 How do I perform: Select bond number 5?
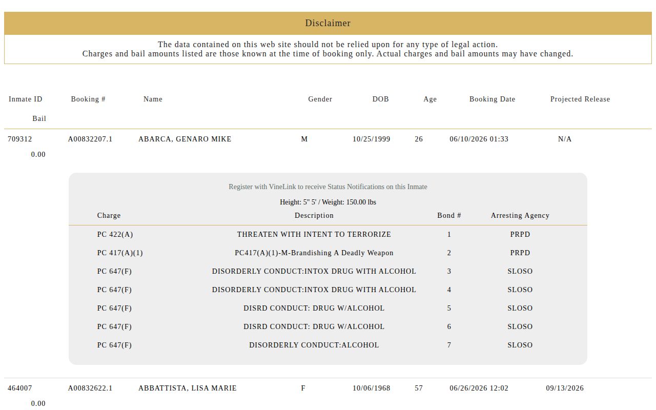tap(449, 308)
